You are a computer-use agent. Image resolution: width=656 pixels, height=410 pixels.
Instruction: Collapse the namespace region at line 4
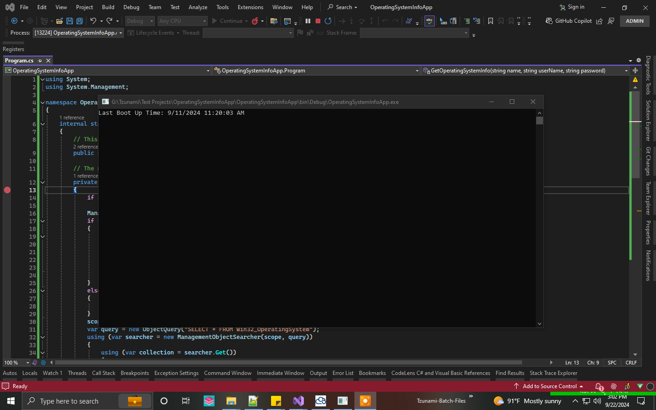[x=42, y=102]
